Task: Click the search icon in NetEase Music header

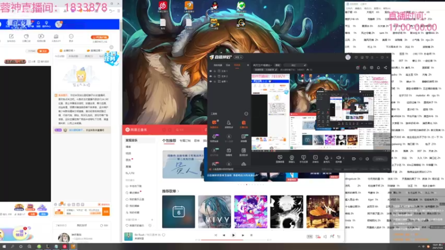Action: click(177, 130)
